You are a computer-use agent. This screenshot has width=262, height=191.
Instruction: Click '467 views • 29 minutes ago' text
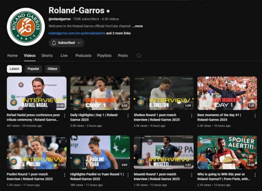[24, 126]
